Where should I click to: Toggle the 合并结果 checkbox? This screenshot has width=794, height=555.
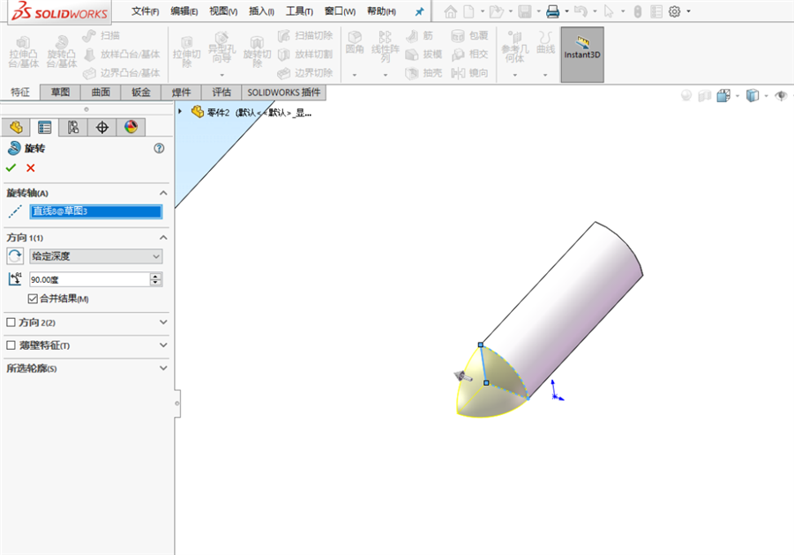pyautogui.click(x=33, y=299)
